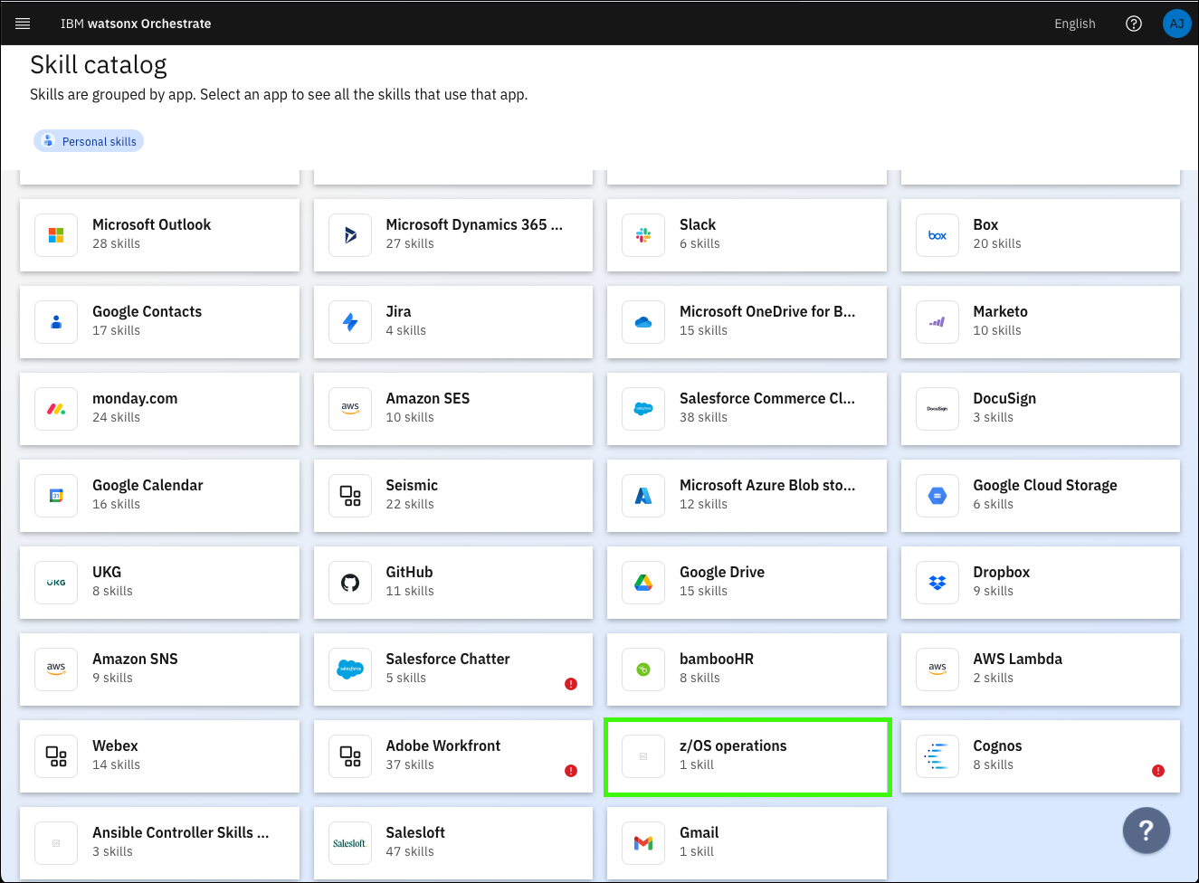
Task: Select the Personal skills filter tag
Action: click(x=89, y=141)
